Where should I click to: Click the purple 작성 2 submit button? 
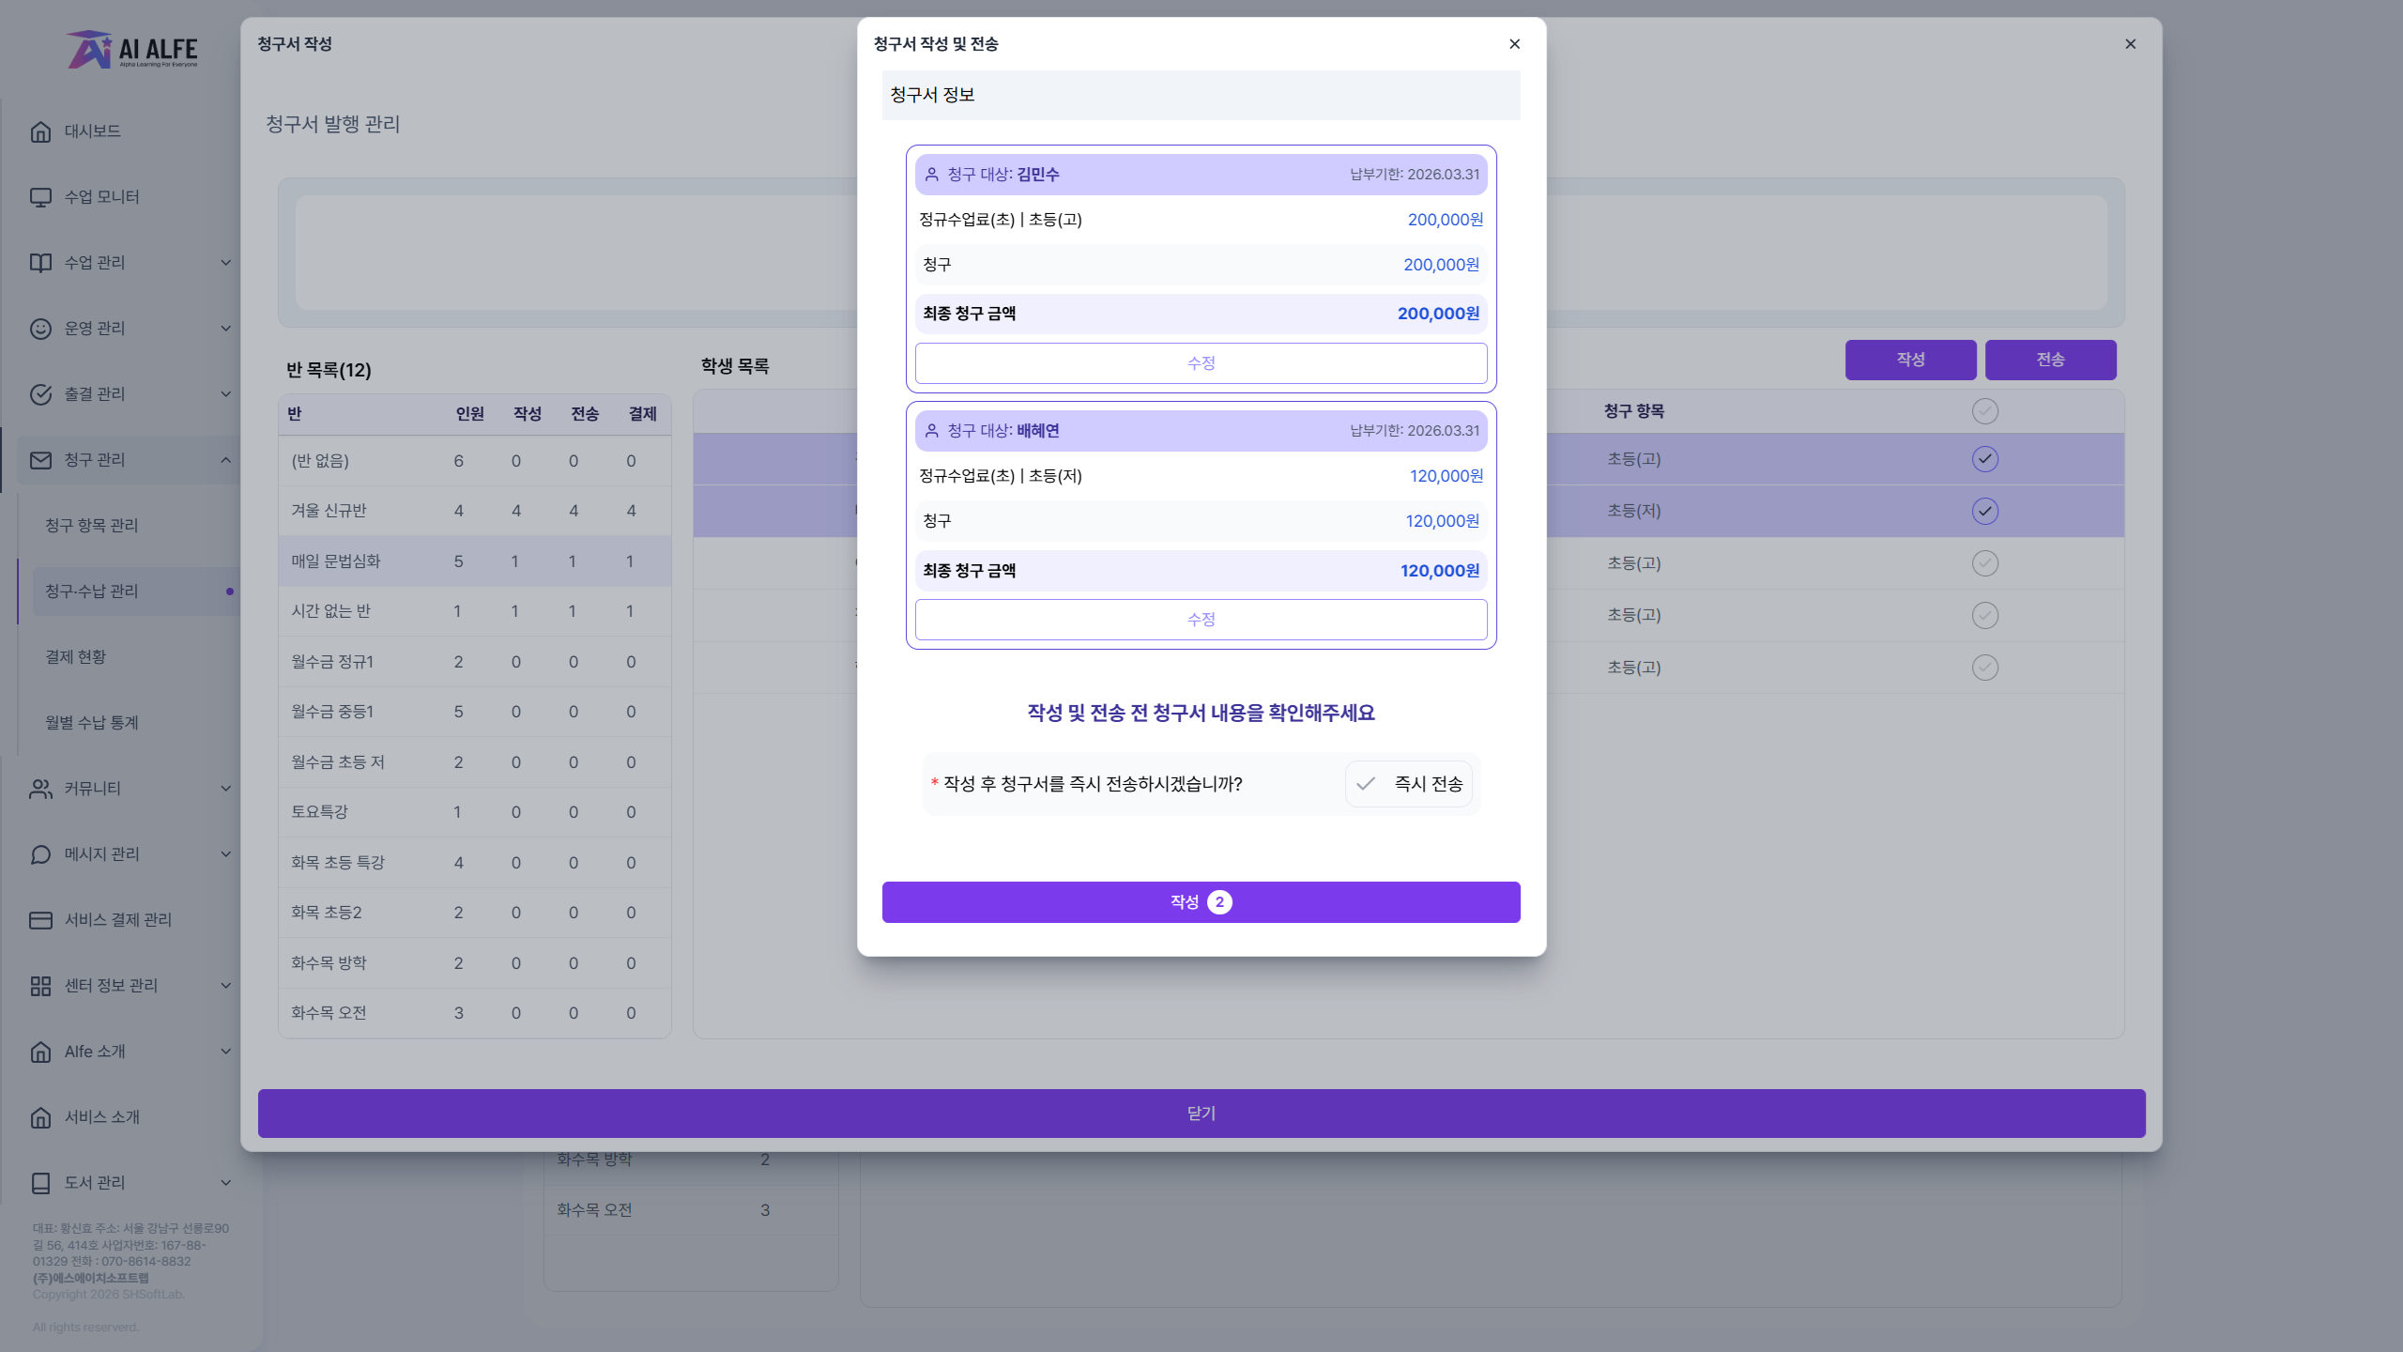[x=1201, y=902]
